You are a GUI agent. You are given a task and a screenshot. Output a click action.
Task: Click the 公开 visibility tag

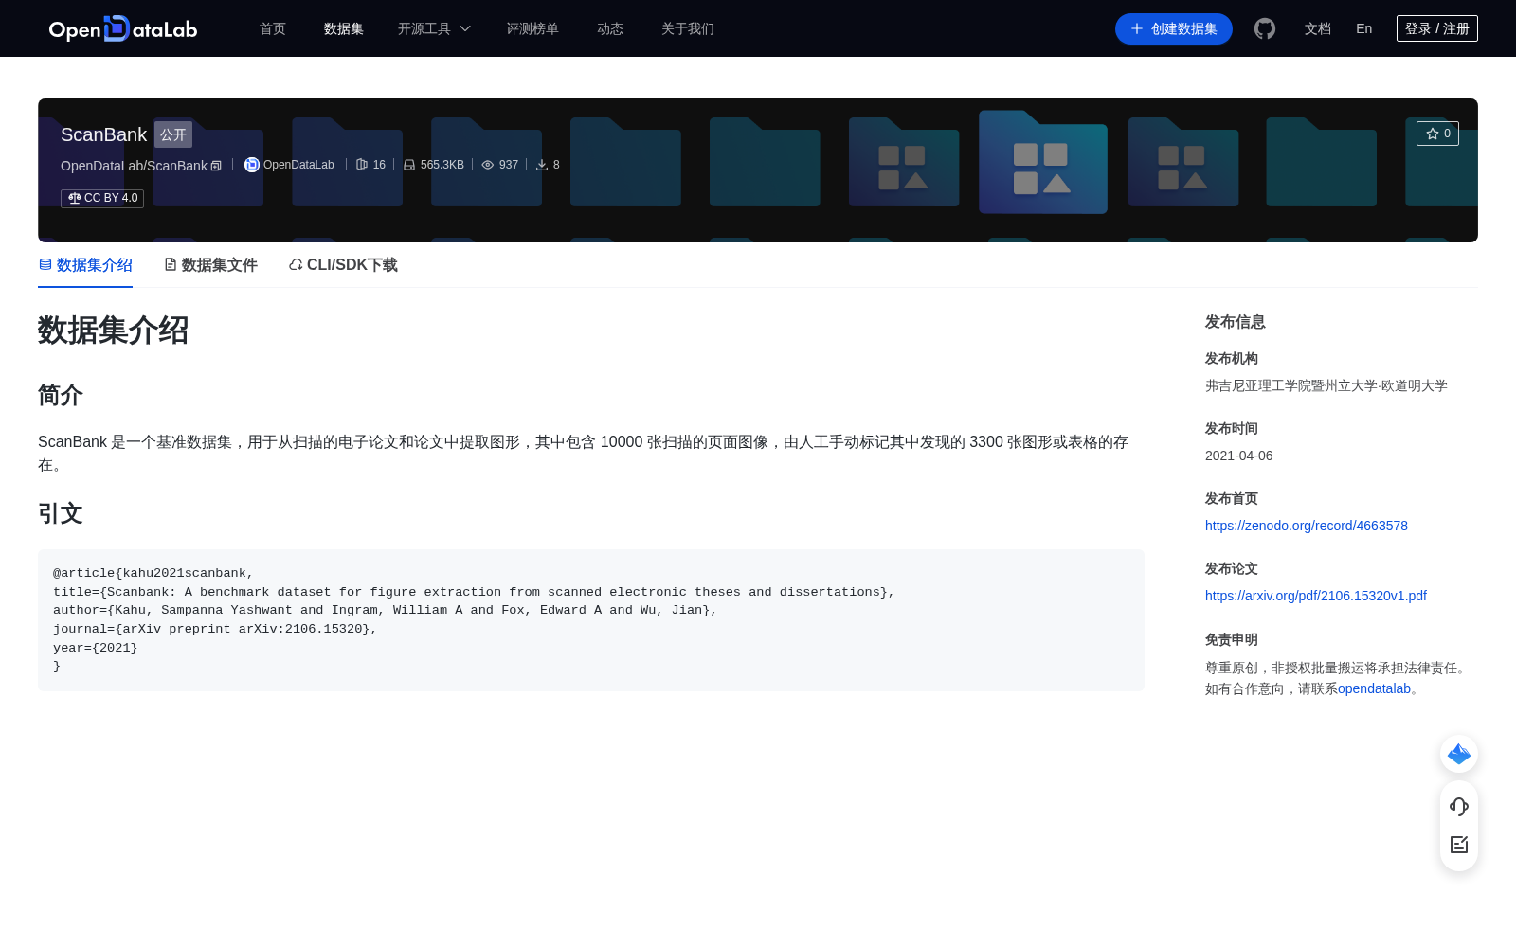pos(173,134)
